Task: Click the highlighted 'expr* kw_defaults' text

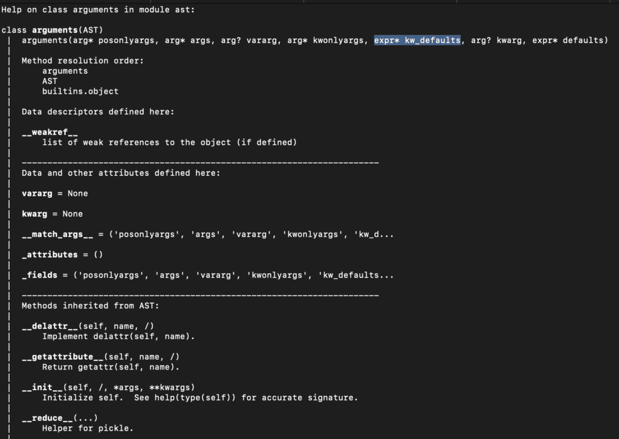Action: pyautogui.click(x=417, y=41)
